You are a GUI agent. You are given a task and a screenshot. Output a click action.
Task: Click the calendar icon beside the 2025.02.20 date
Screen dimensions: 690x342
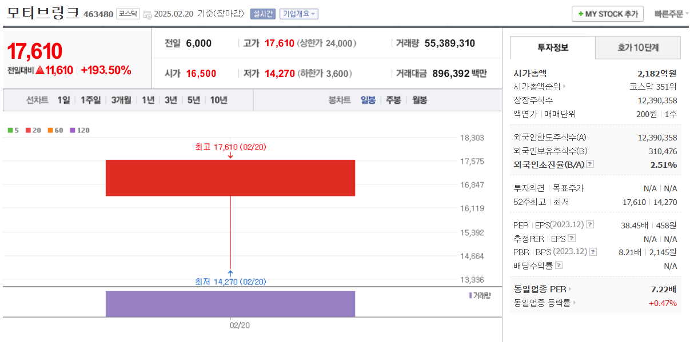[147, 14]
